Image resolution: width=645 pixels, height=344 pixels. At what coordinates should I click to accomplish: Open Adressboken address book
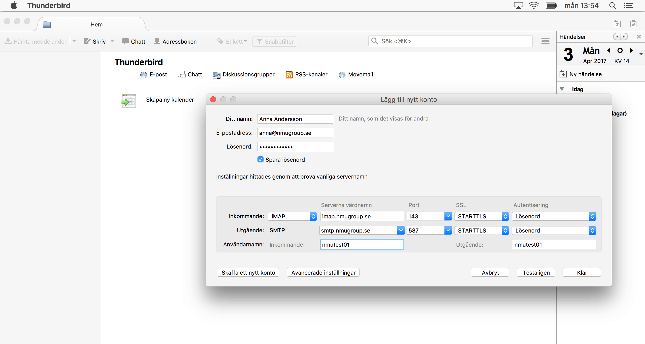[175, 41]
